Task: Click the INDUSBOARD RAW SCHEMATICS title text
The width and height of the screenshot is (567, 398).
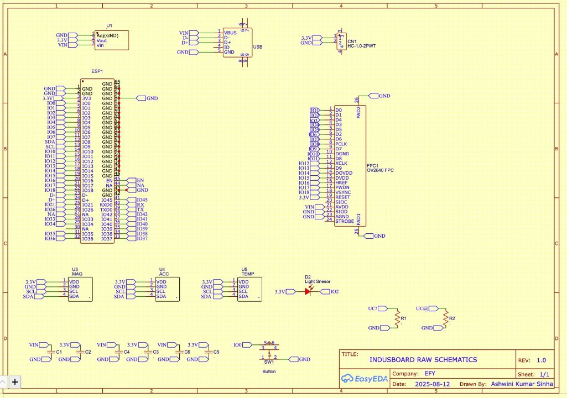Action: tap(423, 360)
